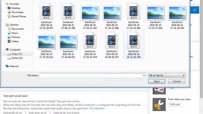This screenshot has width=203, height=114.
Task: Open 'Video tải lên qua di động' link
Action: pos(66,113)
